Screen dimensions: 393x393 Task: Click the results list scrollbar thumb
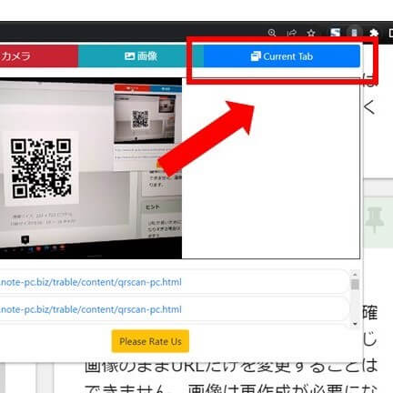355,285
